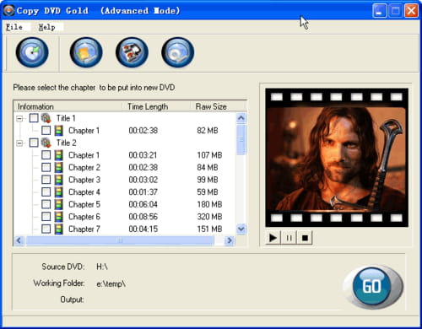Sort by the Time Length column header

(x=148, y=106)
